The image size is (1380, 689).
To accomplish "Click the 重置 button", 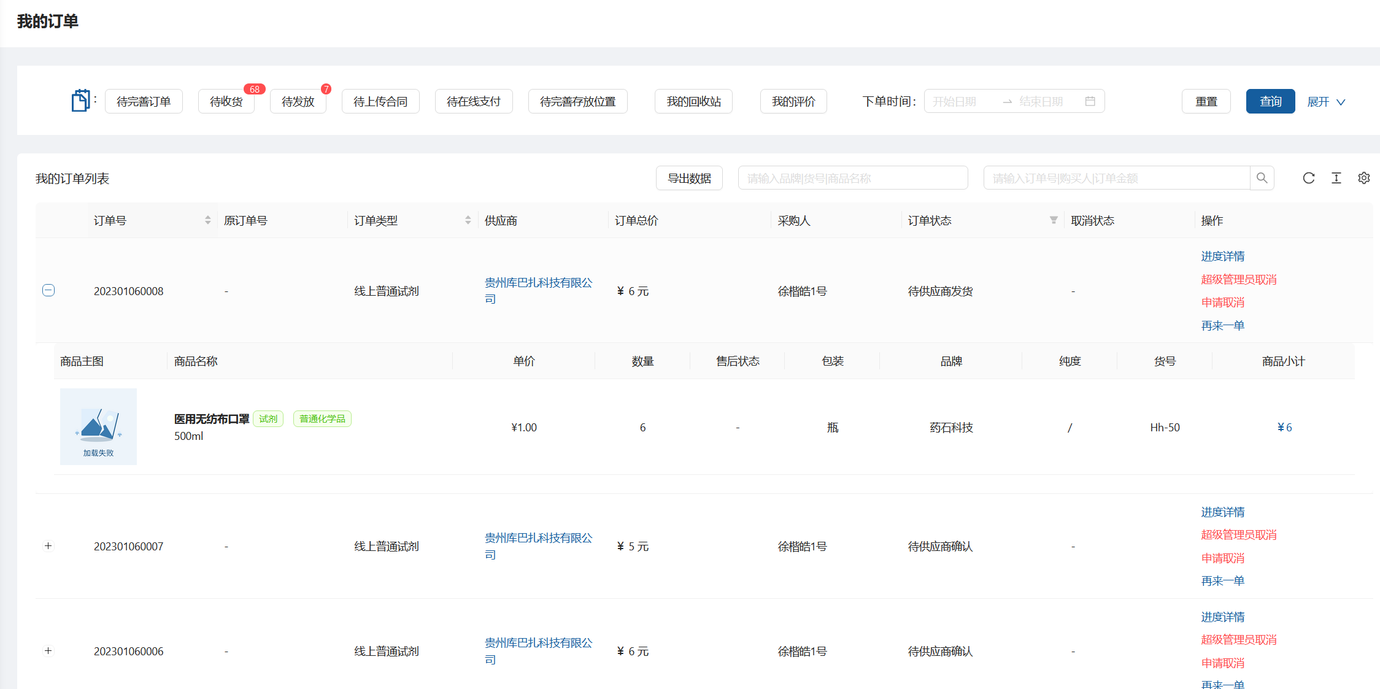I will pos(1206,101).
